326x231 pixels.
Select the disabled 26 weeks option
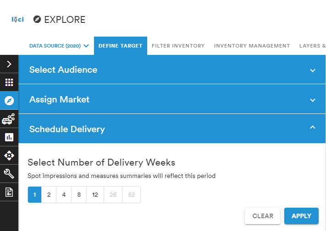pyautogui.click(x=113, y=194)
